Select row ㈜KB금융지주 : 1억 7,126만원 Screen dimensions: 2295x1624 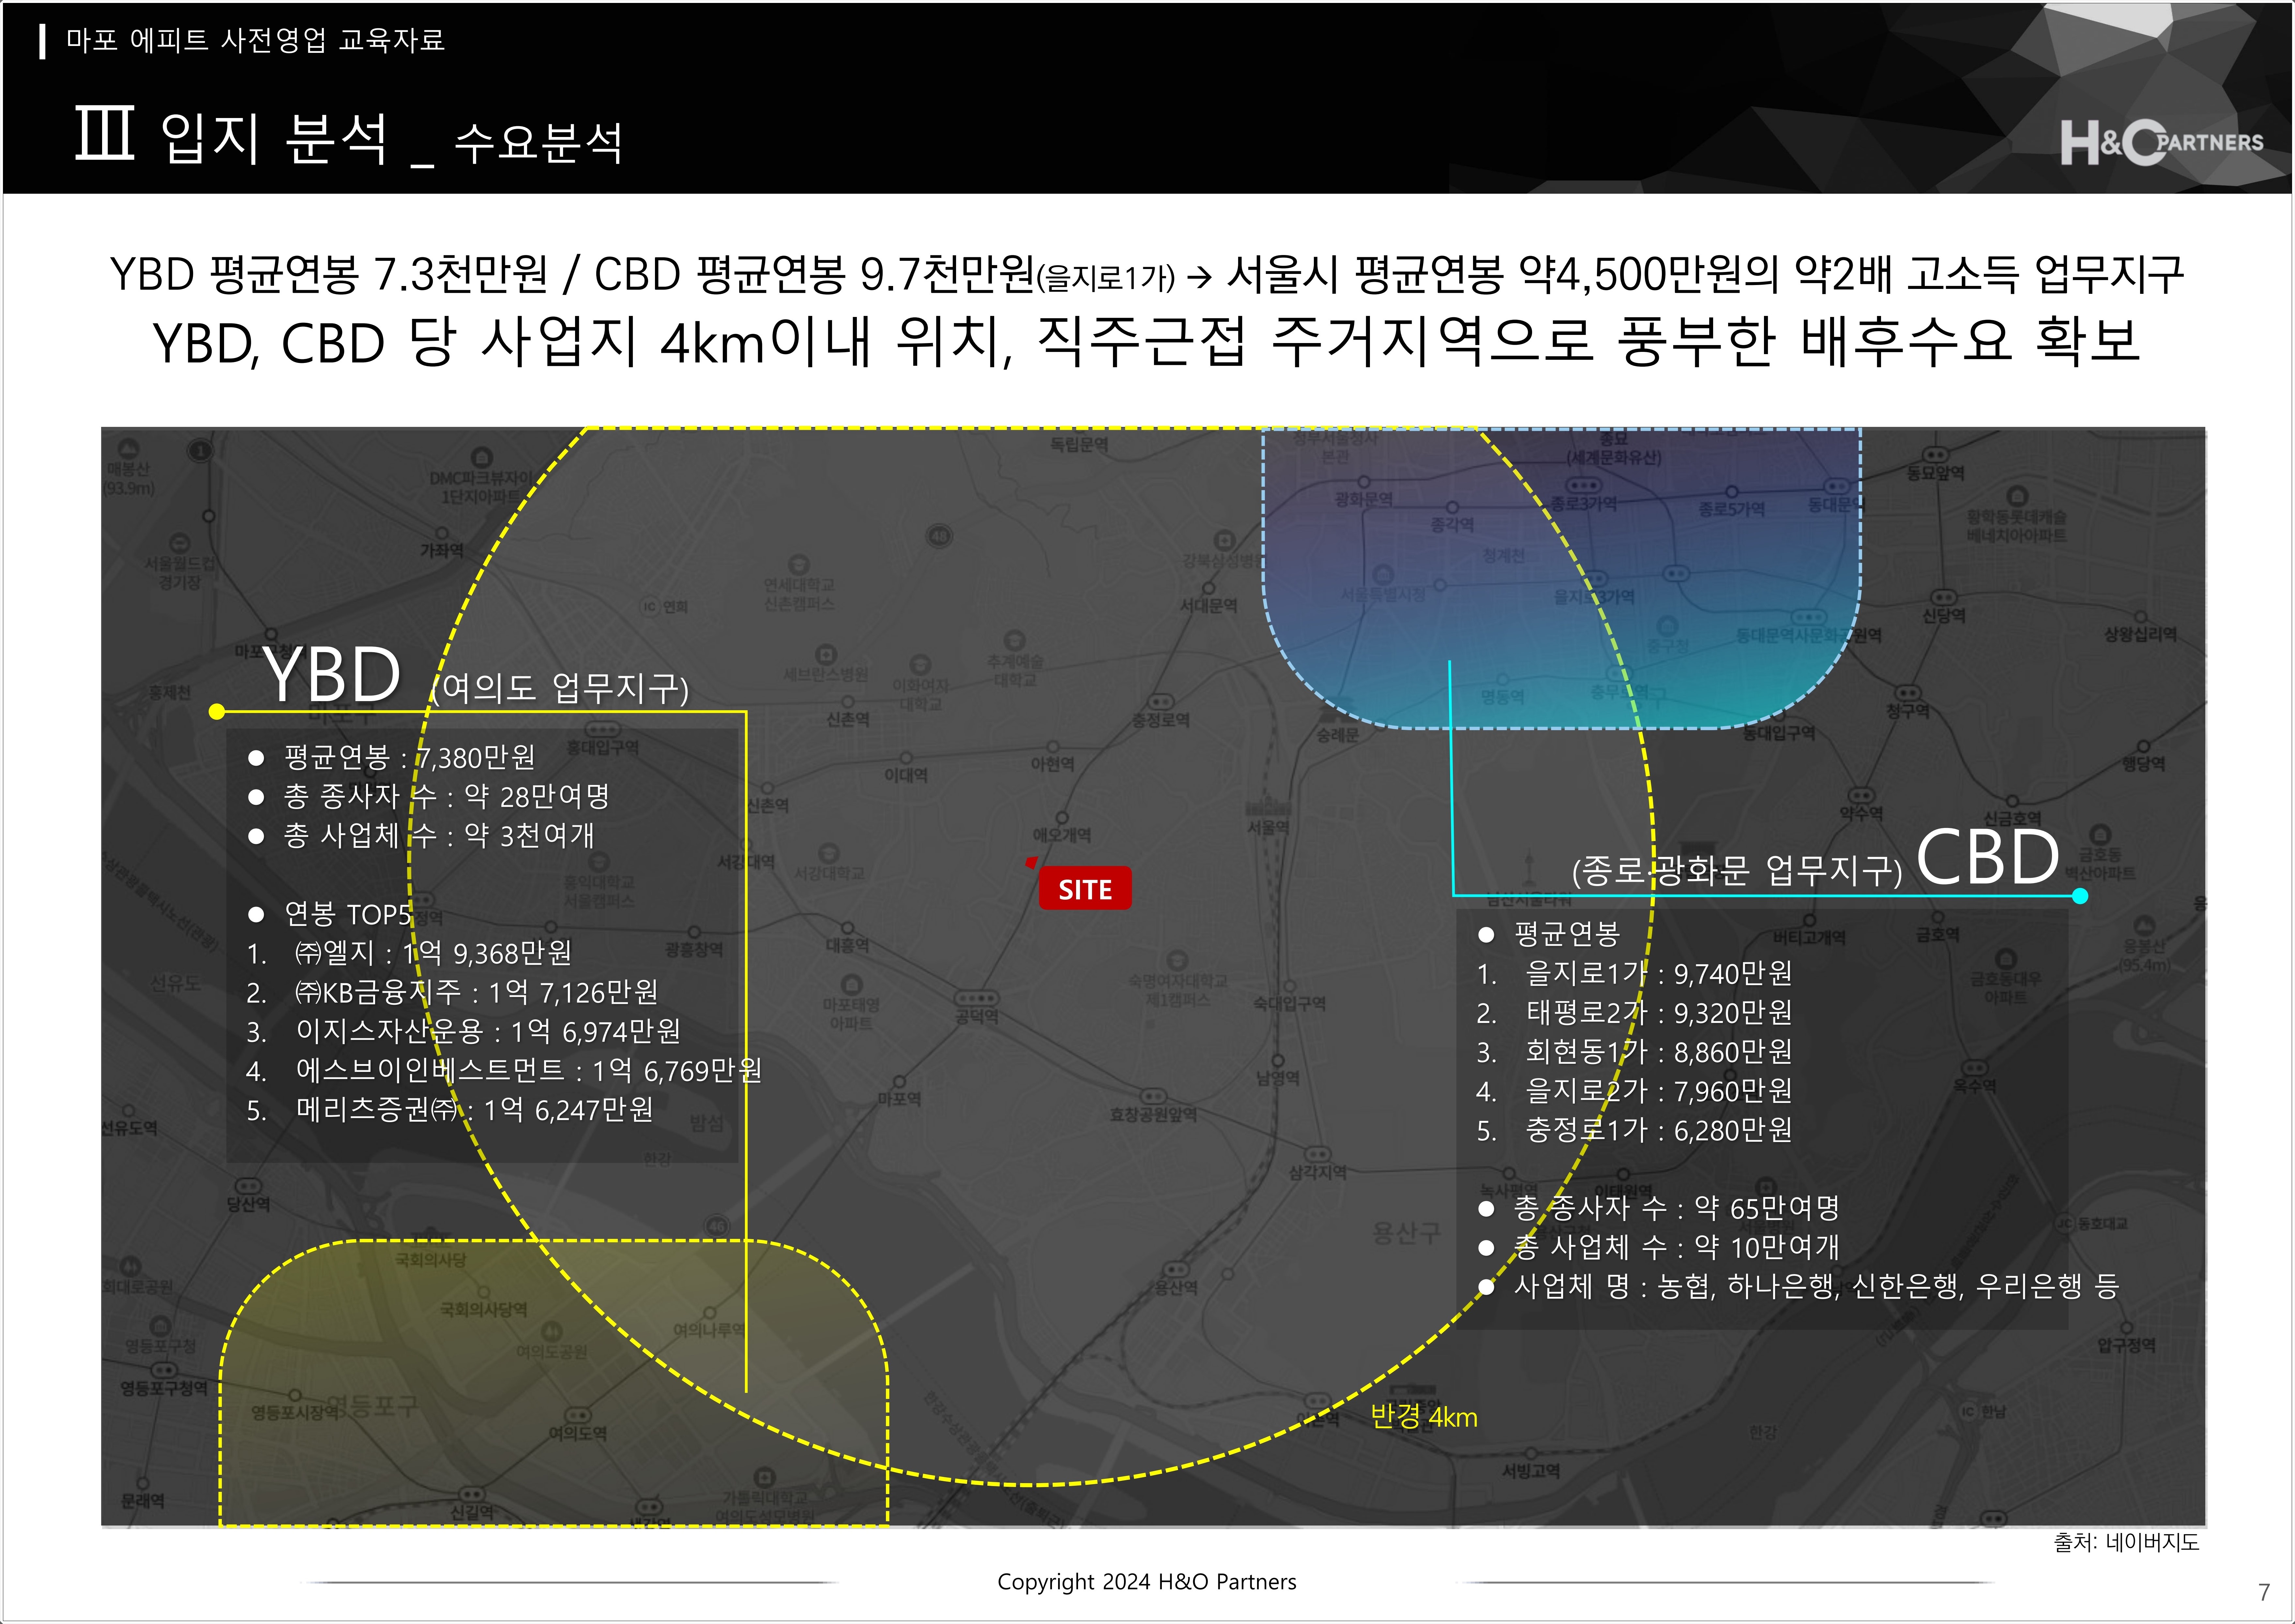pos(453,992)
